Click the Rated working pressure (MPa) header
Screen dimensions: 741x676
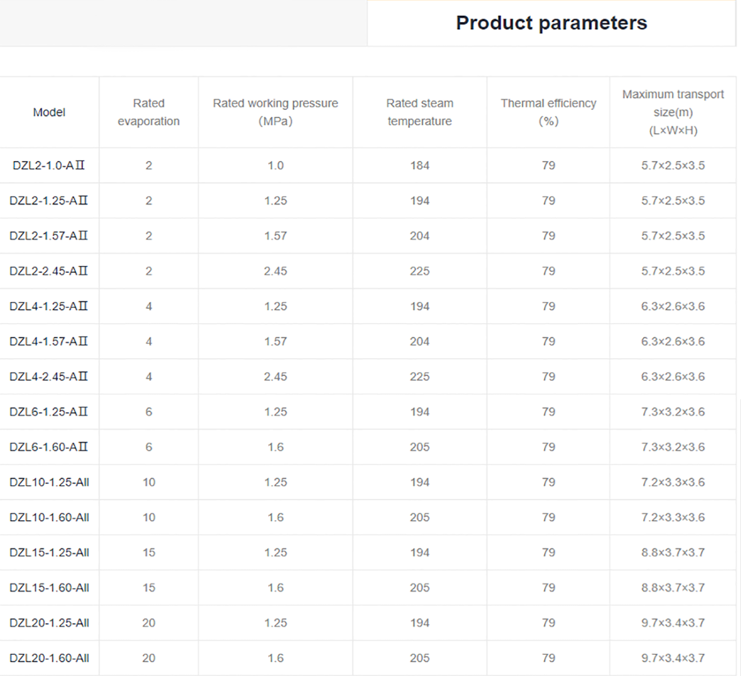point(275,112)
